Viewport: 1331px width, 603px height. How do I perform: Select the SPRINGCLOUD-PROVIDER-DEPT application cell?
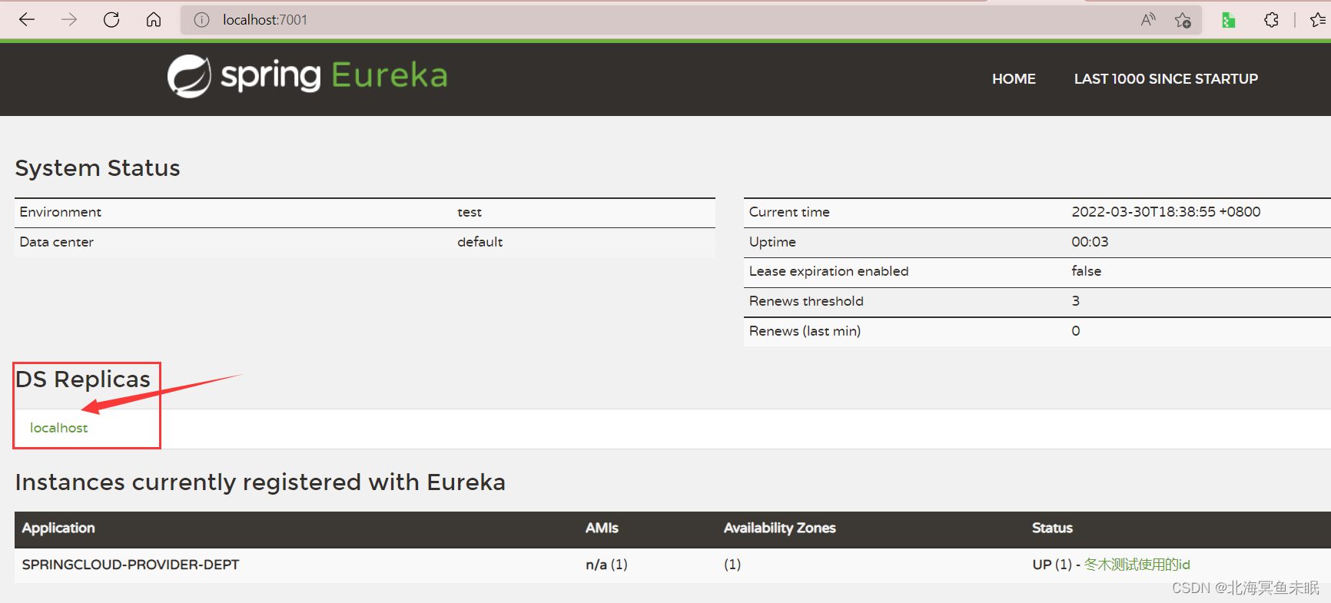point(131,565)
